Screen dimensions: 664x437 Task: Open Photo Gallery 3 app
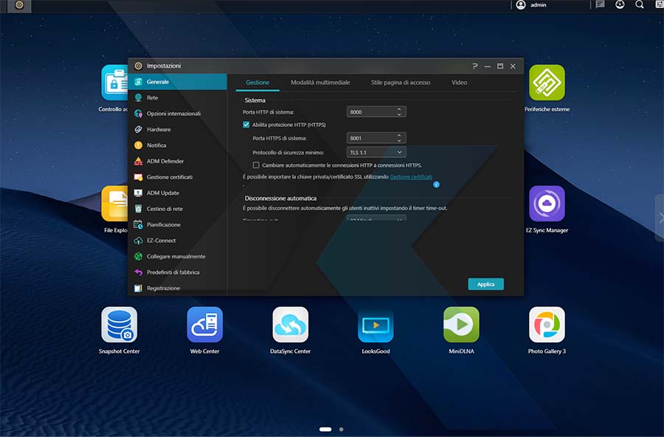click(547, 325)
